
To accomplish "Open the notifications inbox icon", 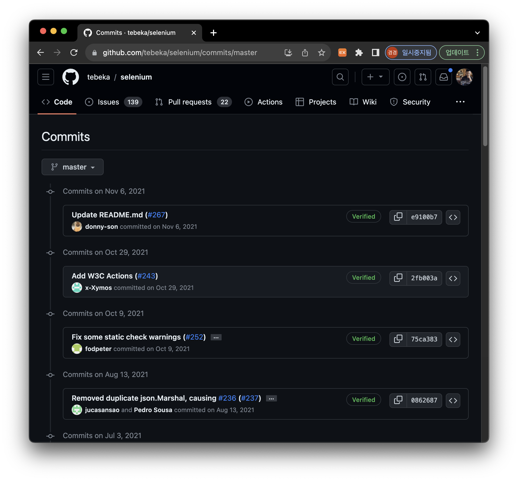I will [443, 77].
